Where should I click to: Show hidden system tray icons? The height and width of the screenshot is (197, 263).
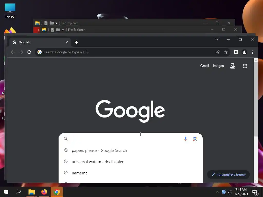[217, 192]
